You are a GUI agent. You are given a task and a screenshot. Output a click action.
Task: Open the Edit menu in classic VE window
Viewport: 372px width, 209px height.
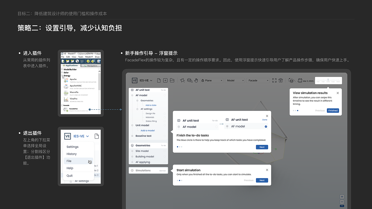point(67,57)
